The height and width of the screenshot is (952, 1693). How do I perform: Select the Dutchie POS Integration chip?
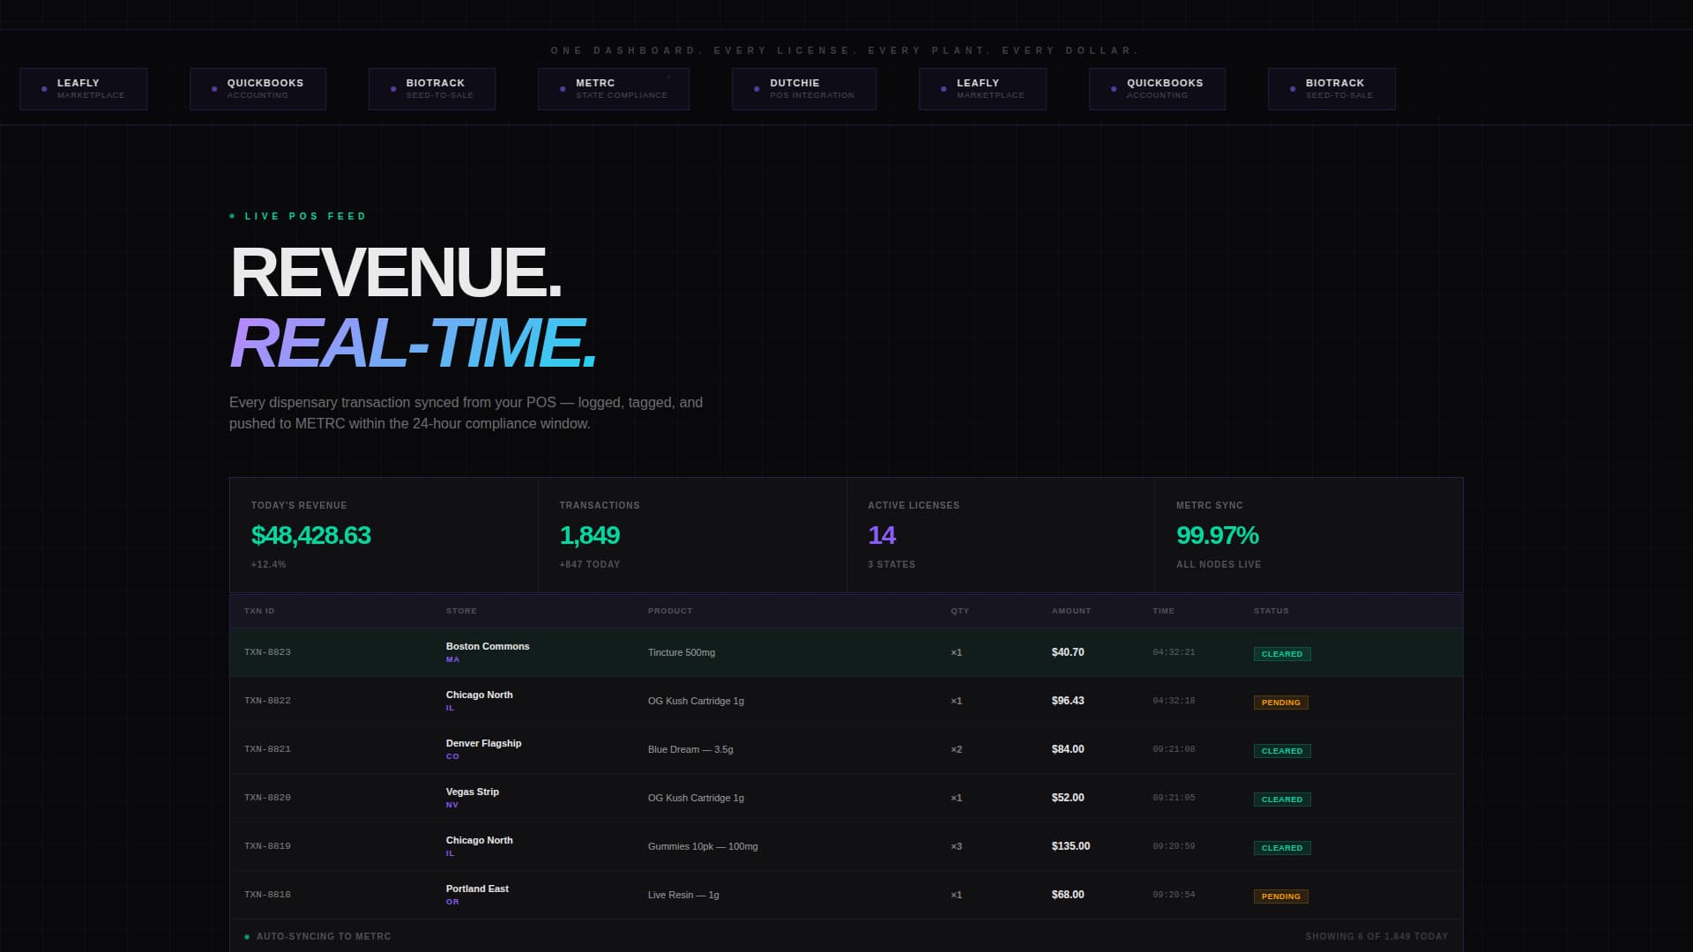[803, 88]
